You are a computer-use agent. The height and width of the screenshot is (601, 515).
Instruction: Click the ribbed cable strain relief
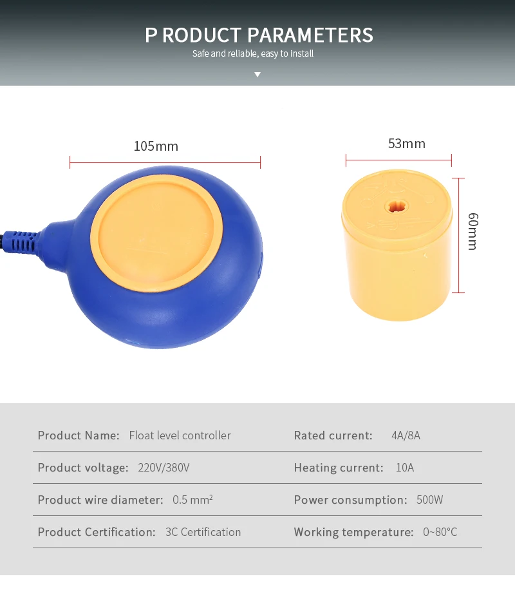(x=23, y=242)
